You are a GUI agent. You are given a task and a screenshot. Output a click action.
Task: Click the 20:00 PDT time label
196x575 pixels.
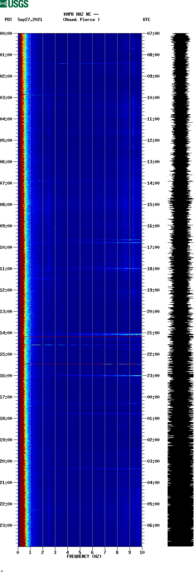(6, 461)
